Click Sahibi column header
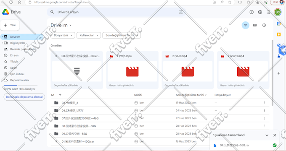Viewport: 286px width, 151px height. pos(138,95)
